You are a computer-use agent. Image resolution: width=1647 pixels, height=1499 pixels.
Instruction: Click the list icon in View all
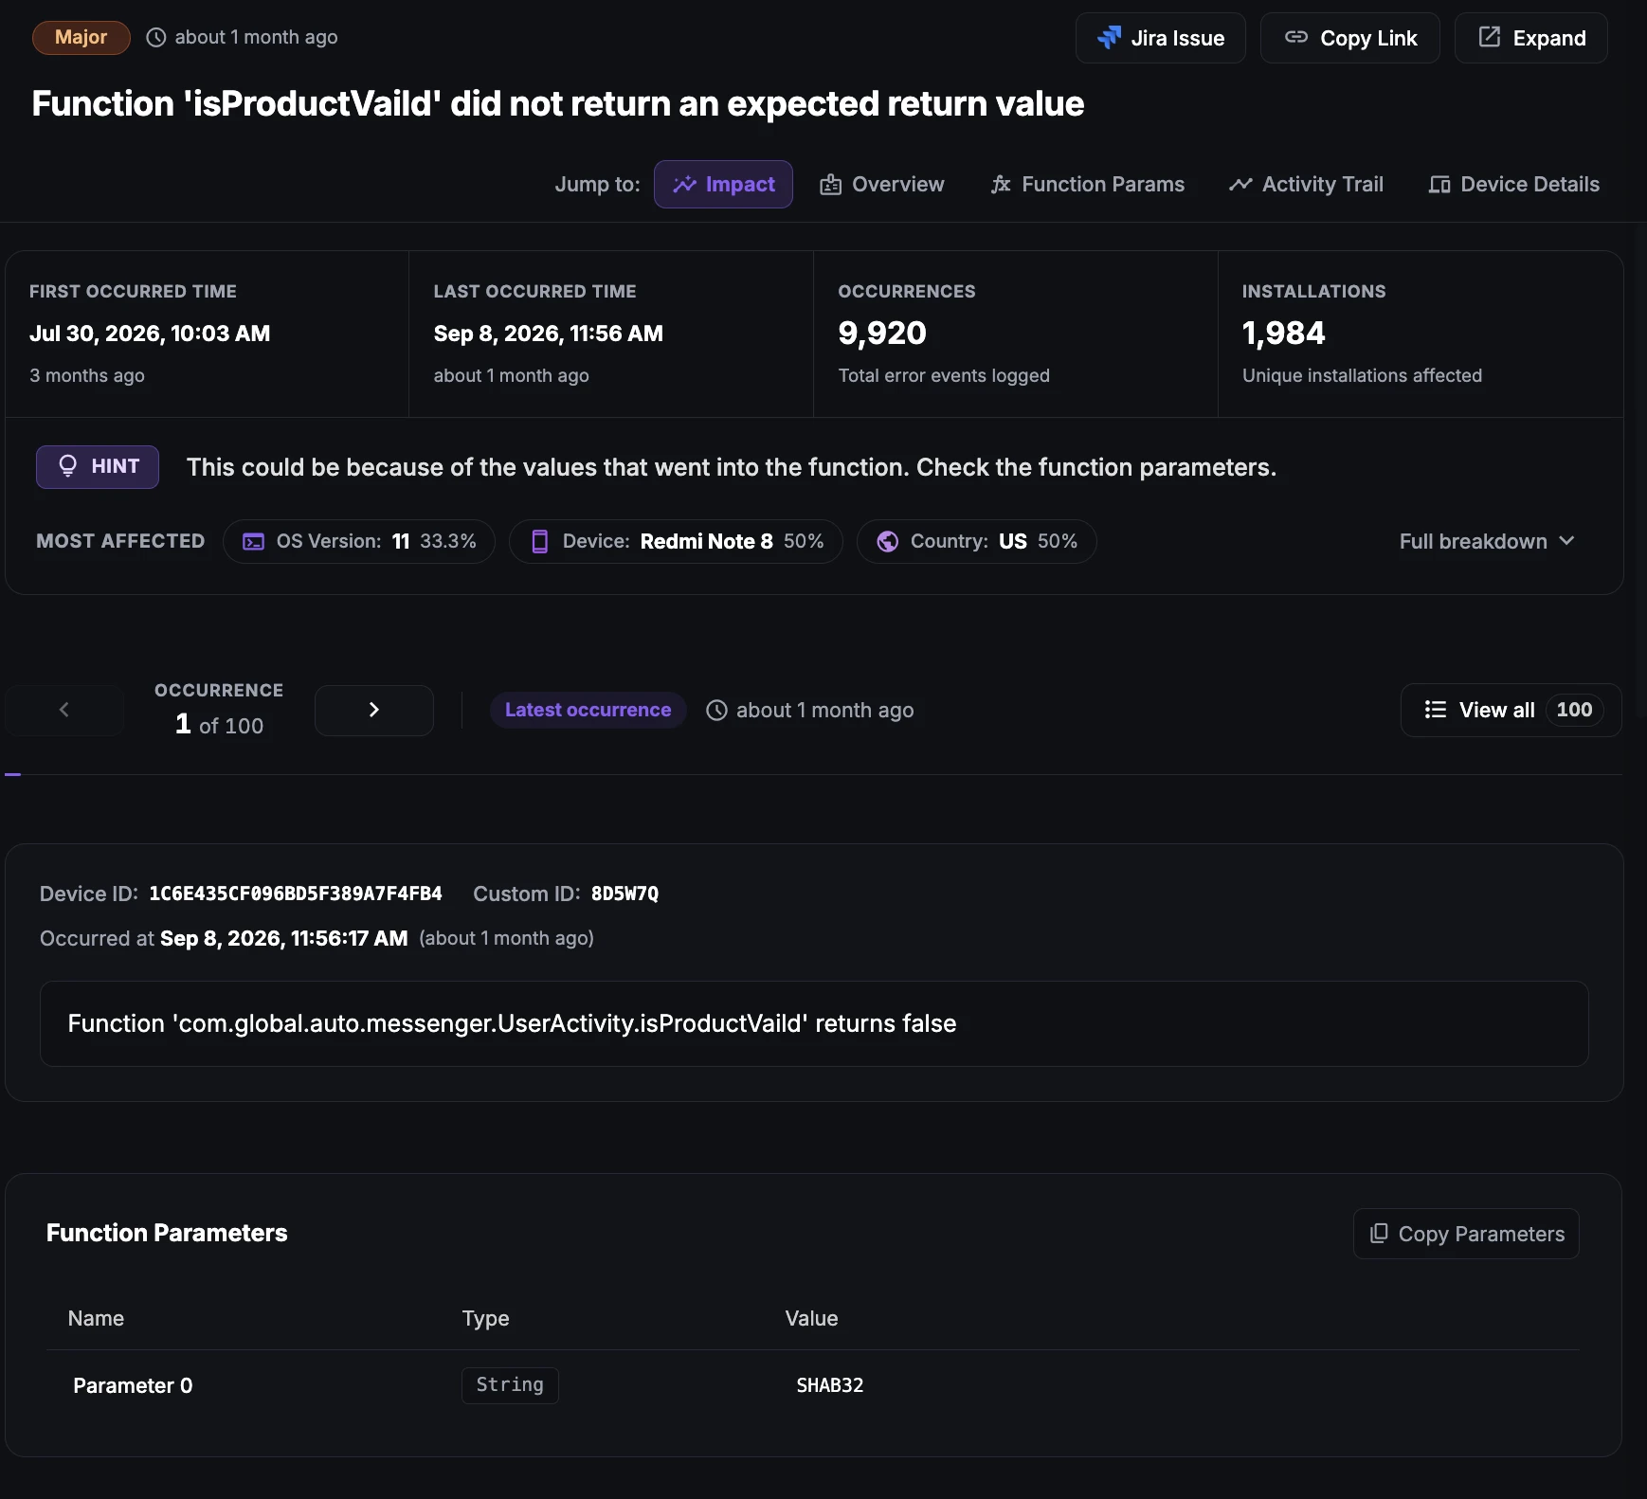1436,710
